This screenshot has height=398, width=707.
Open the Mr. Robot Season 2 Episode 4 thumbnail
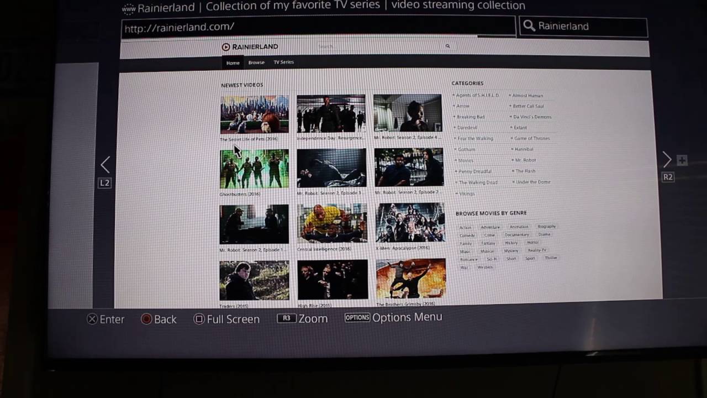tap(408, 113)
